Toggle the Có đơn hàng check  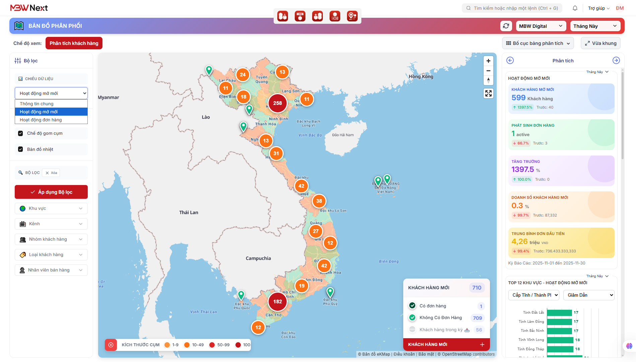[412, 306]
